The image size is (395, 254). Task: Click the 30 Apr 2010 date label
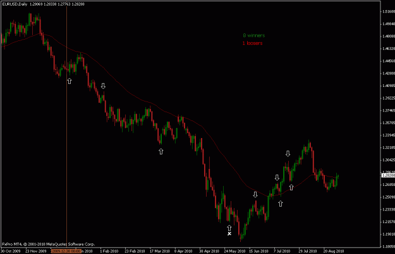point(209,251)
